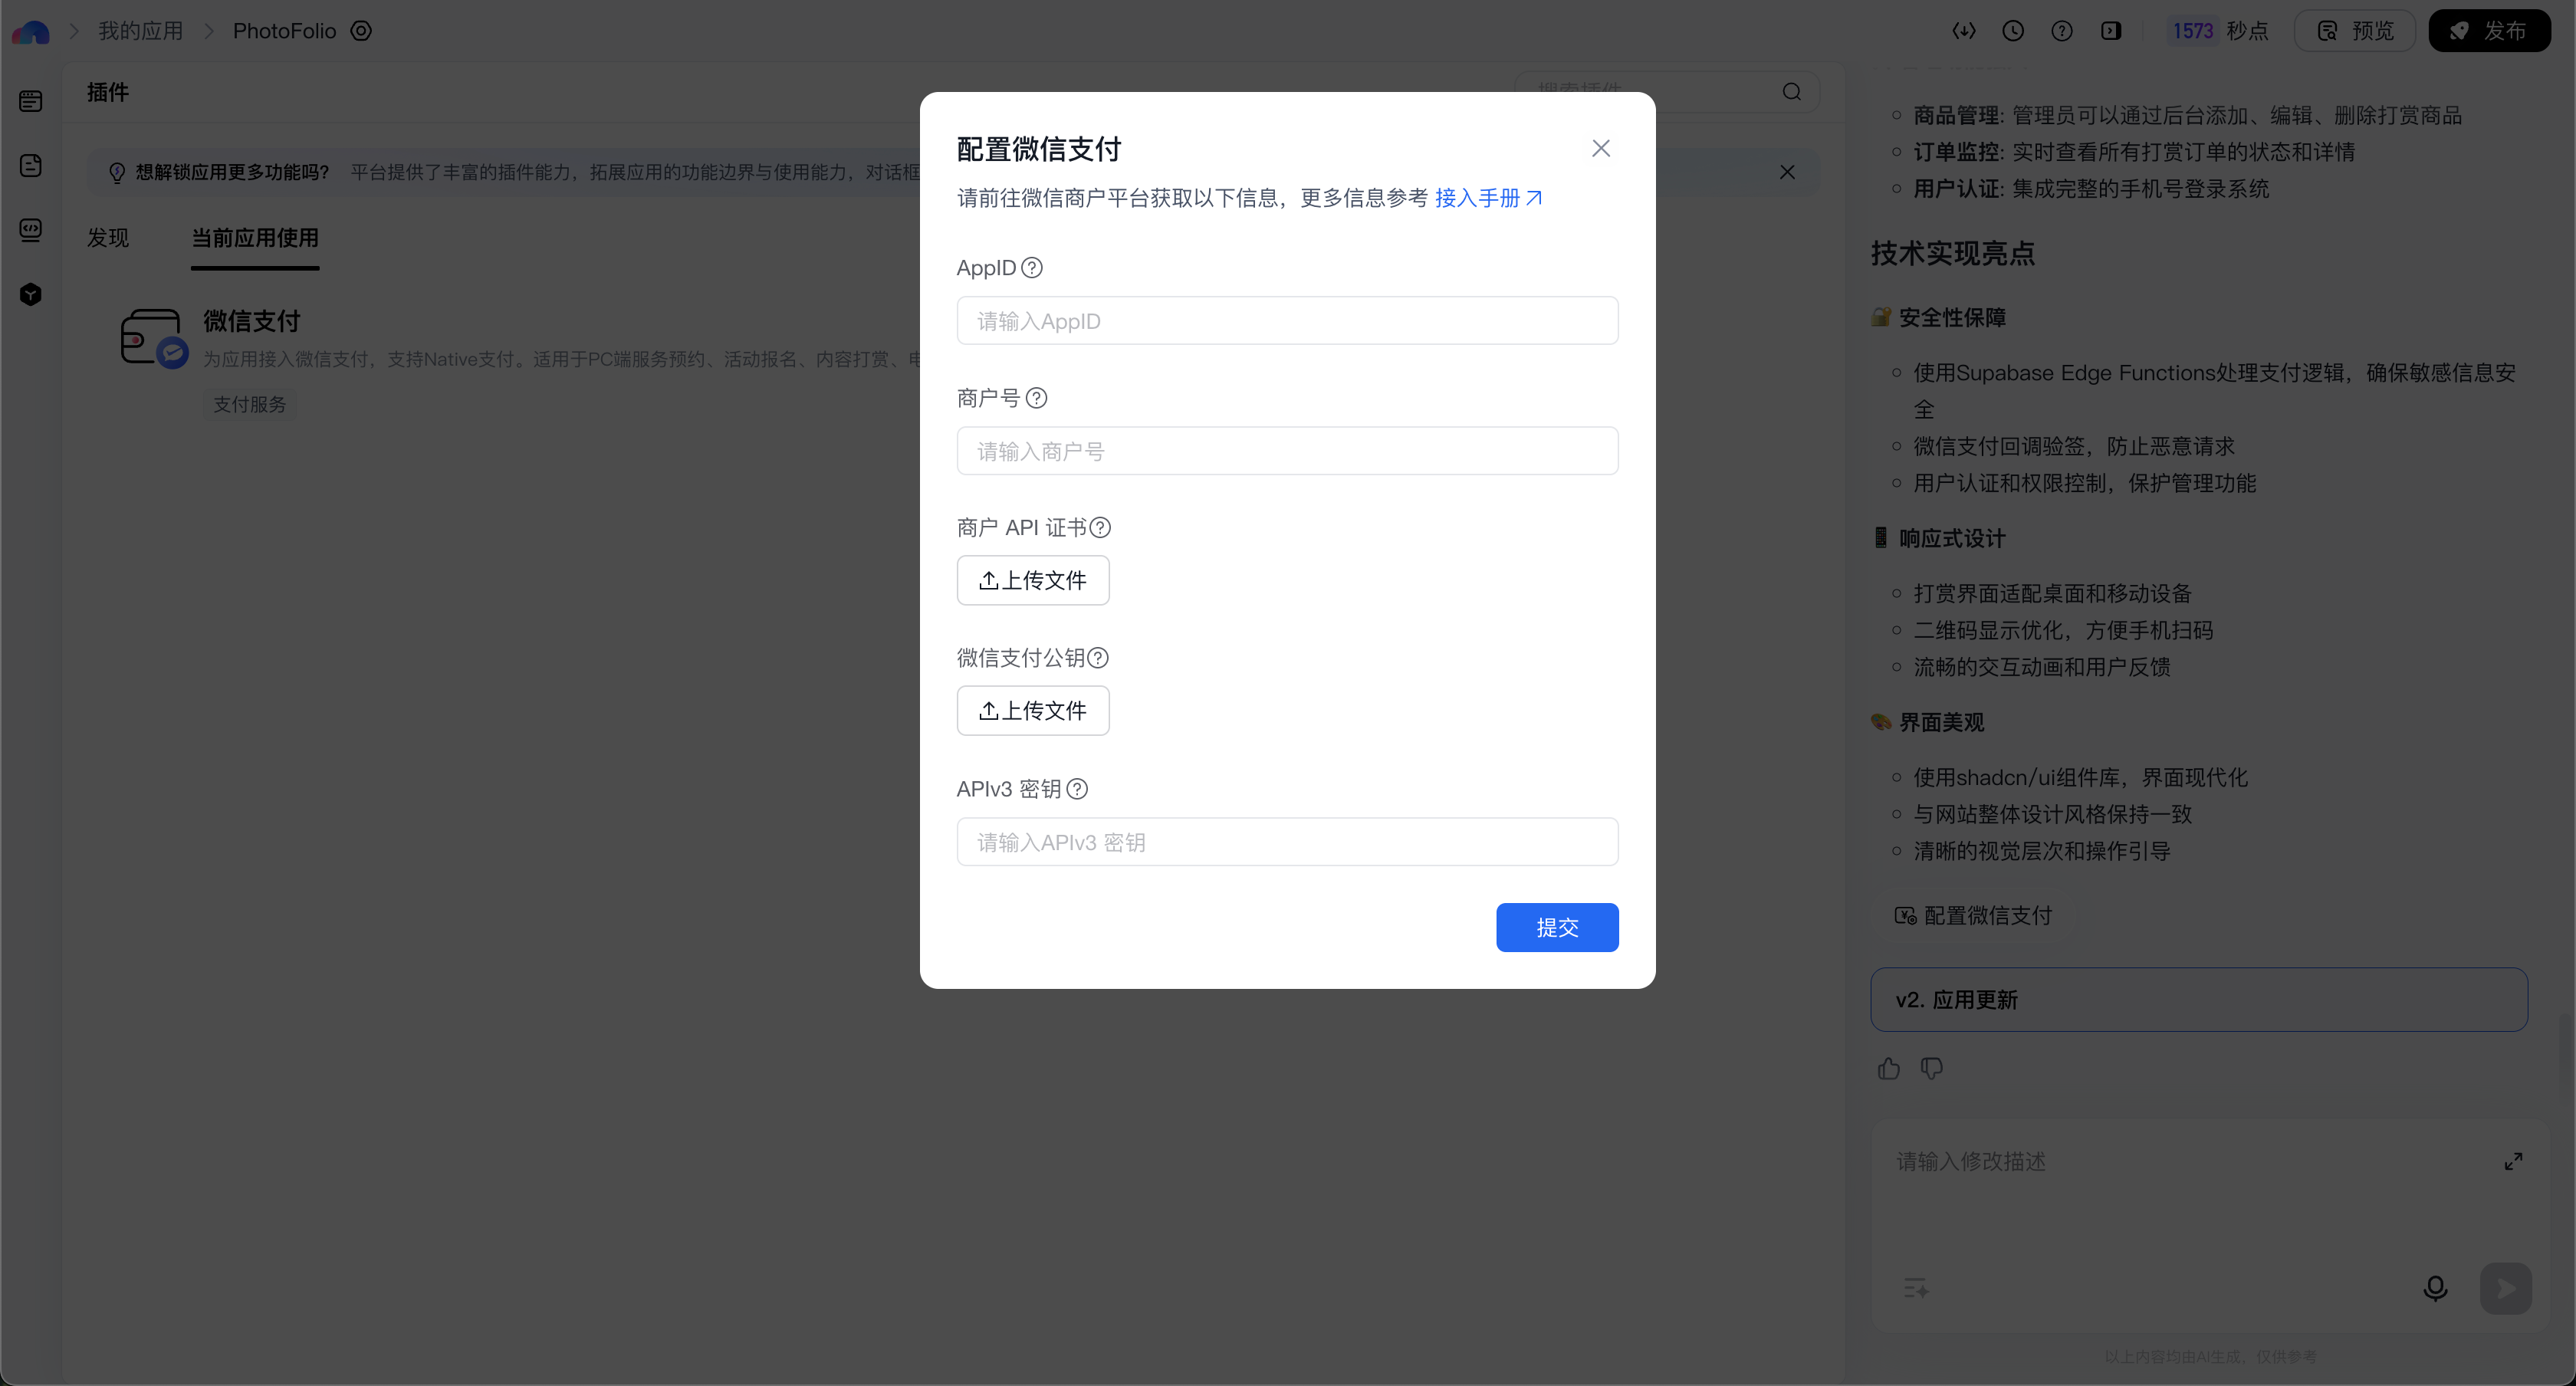The image size is (2576, 1386).
Task: Click the APIv3 密钥 help icon
Action: pyautogui.click(x=1077, y=789)
